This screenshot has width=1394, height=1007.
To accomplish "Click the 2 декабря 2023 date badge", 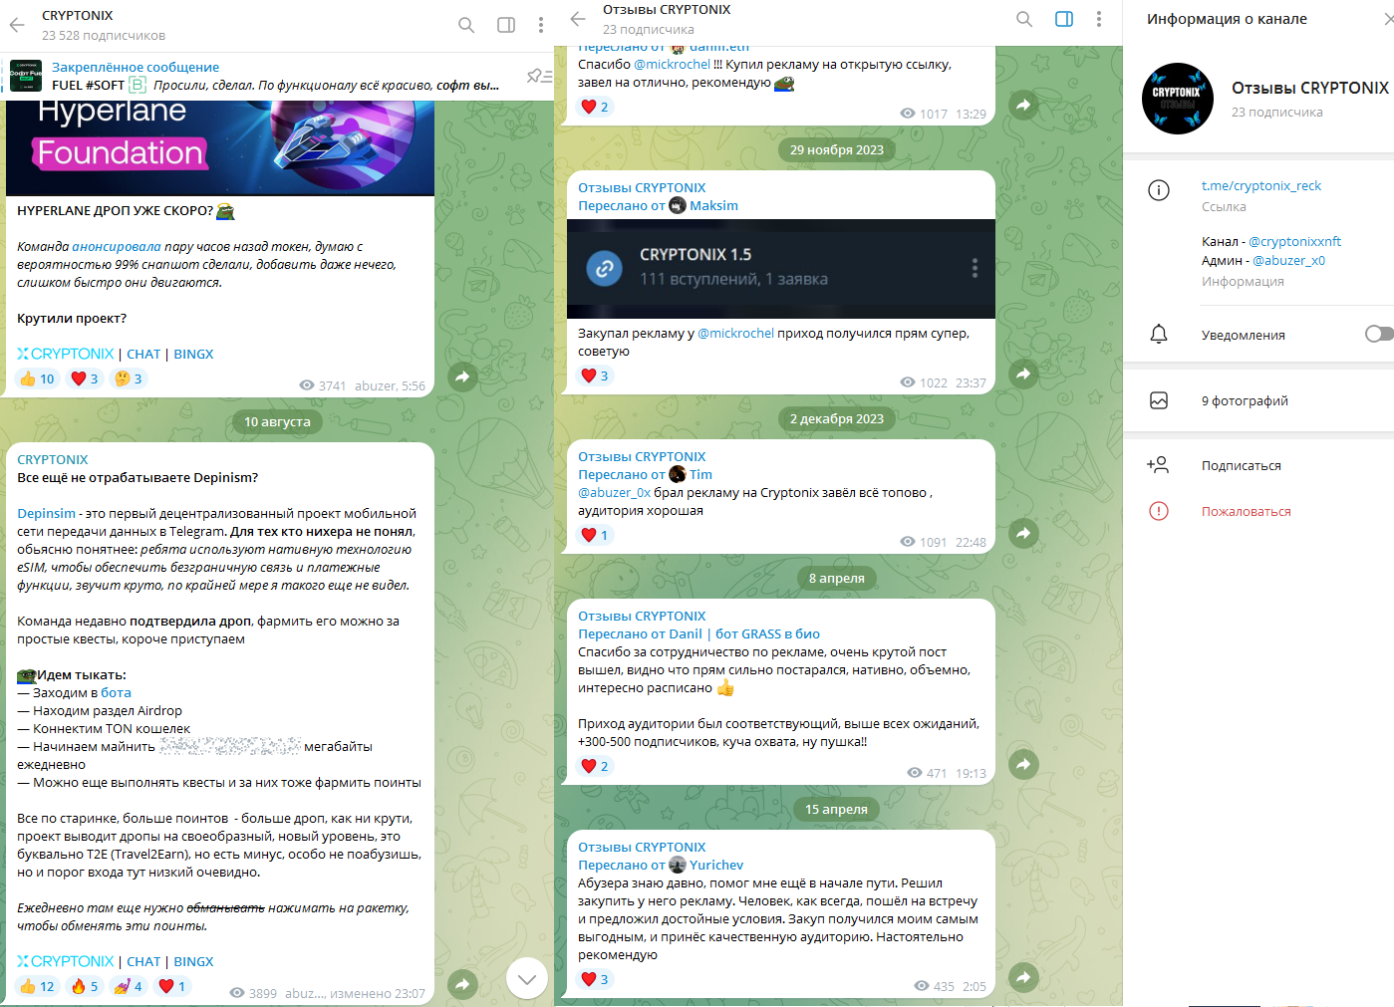I will click(837, 418).
